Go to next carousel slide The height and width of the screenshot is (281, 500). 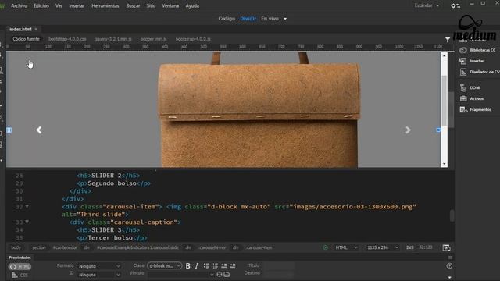click(x=408, y=130)
